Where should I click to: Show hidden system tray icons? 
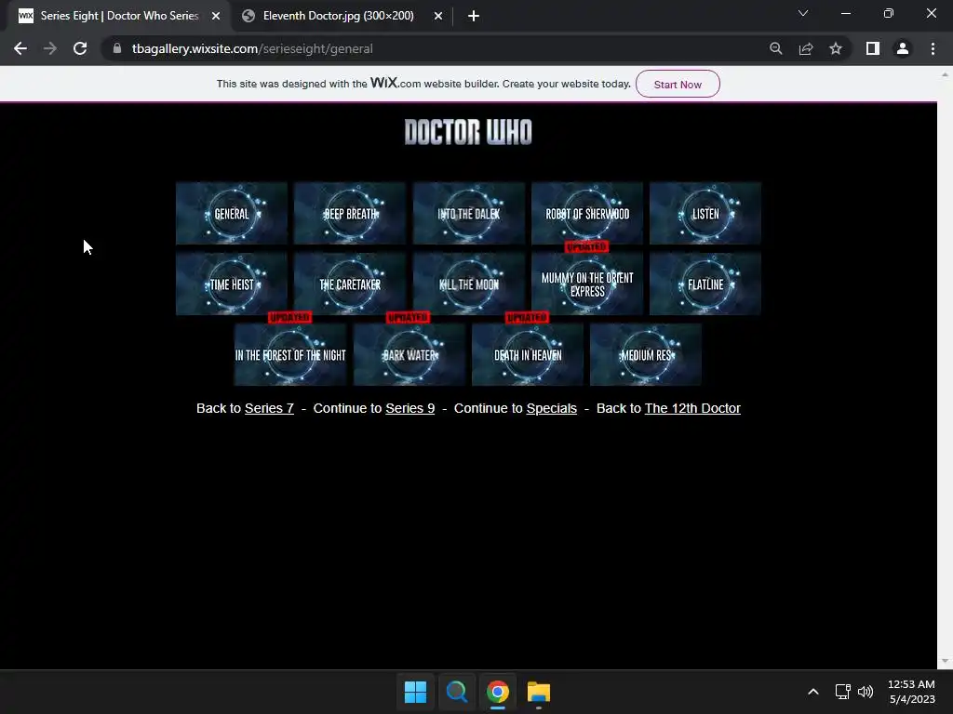pos(813,692)
